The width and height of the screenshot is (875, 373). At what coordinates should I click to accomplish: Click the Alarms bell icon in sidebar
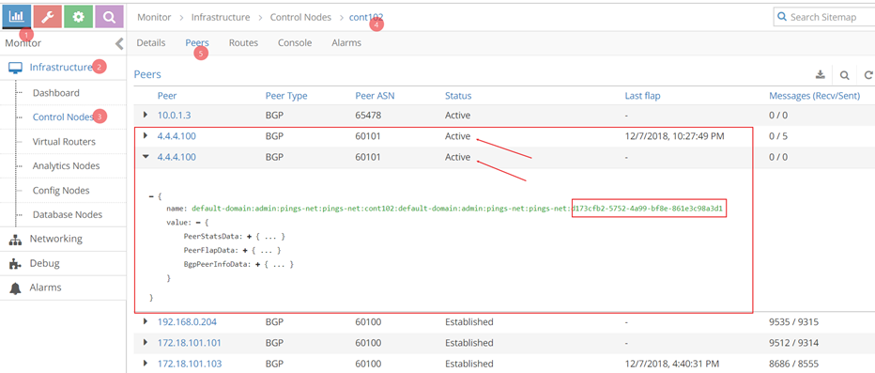pos(16,288)
